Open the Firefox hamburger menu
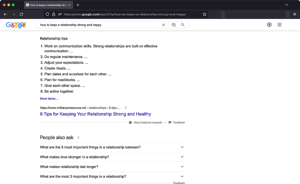Image resolution: width=300 pixels, height=184 pixels. pos(295,14)
